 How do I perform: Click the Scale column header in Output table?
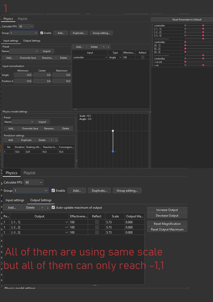[115, 216]
